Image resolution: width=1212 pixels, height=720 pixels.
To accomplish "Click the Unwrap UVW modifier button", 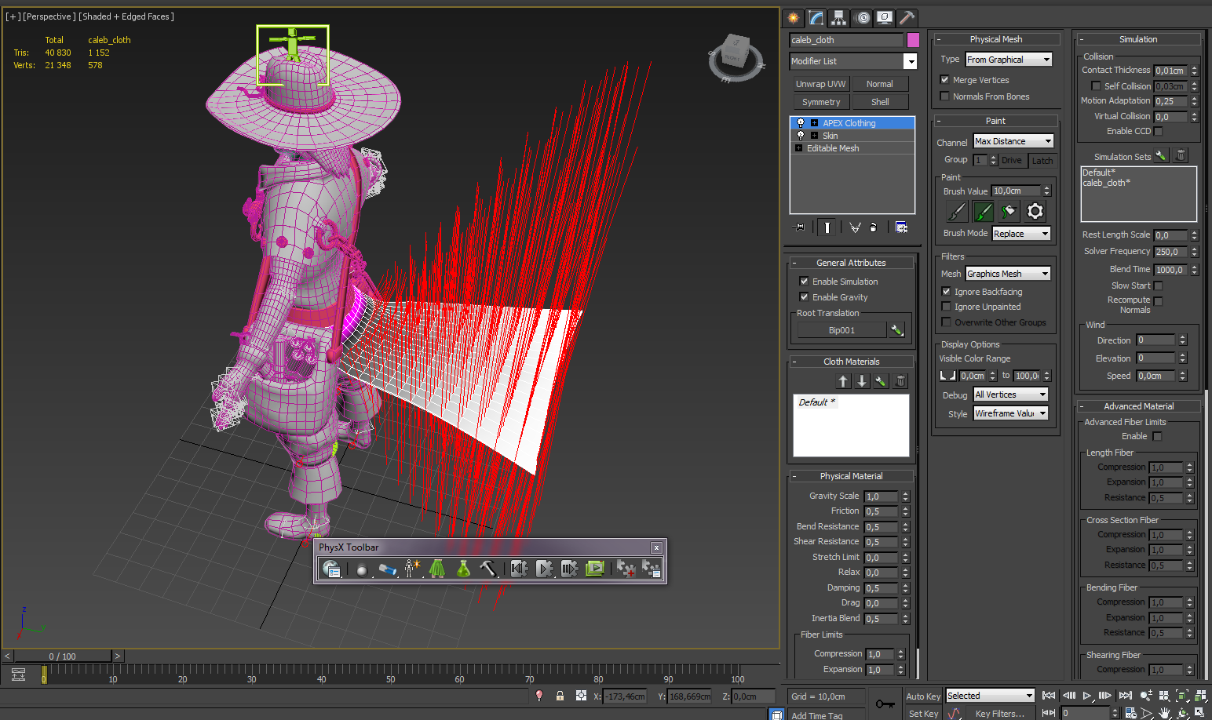I will coord(820,84).
